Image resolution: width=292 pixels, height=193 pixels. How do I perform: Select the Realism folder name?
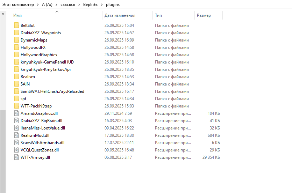pyautogui.click(x=28, y=77)
